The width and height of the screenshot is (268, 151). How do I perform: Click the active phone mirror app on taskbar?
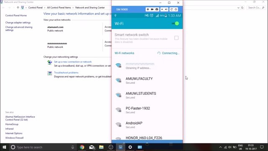pyautogui.click(x=121, y=147)
